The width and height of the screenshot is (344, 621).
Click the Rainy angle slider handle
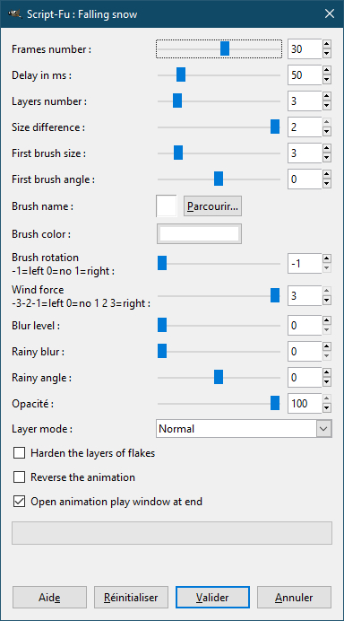point(219,378)
